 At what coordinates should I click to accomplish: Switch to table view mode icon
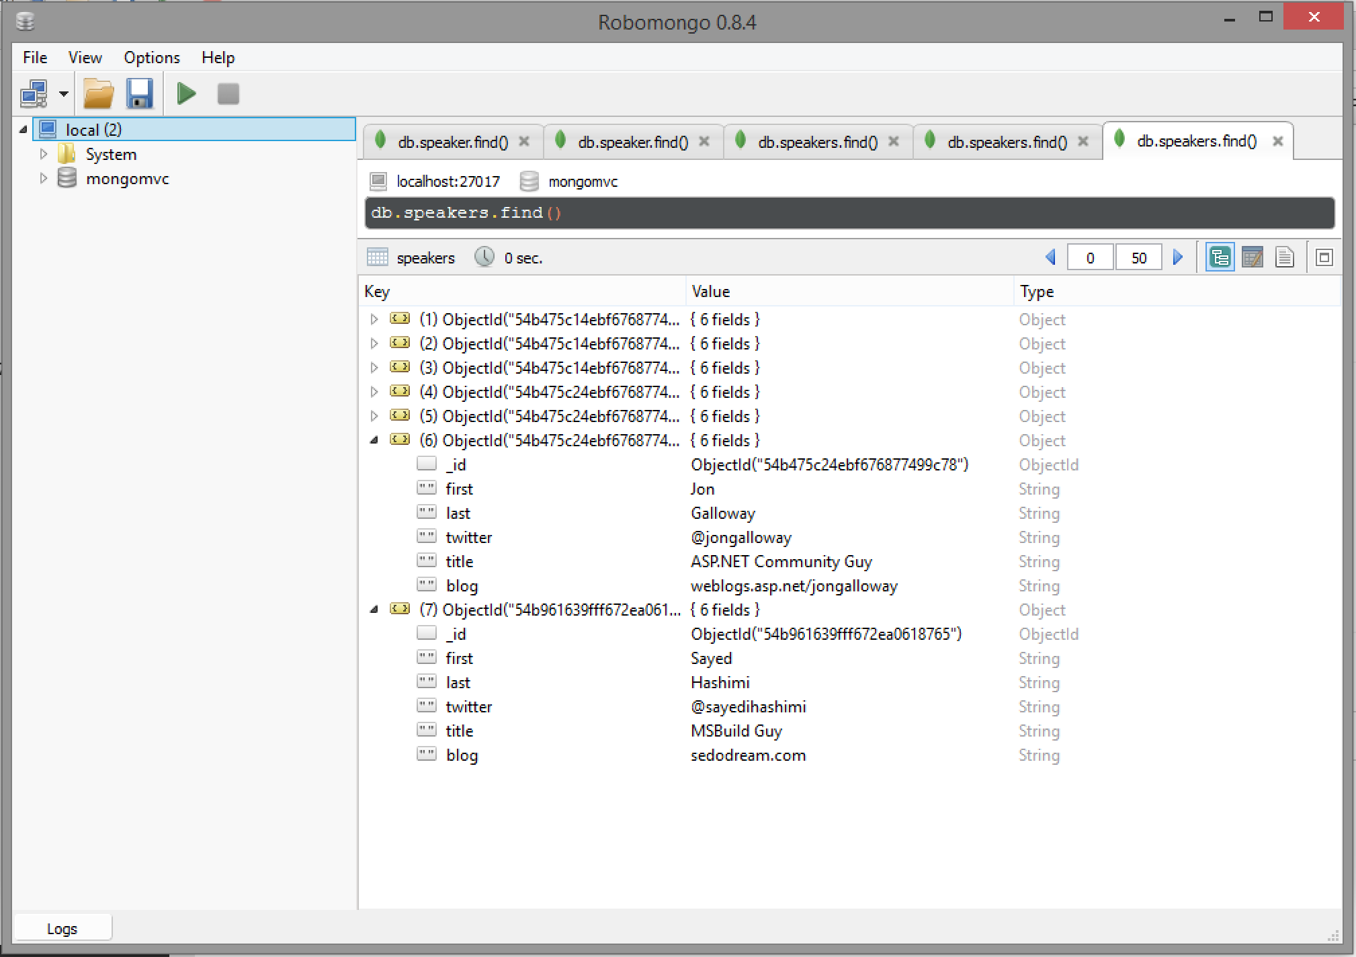1253,257
